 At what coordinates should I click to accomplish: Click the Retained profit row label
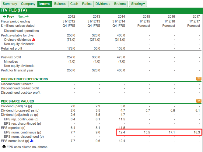(12, 49)
